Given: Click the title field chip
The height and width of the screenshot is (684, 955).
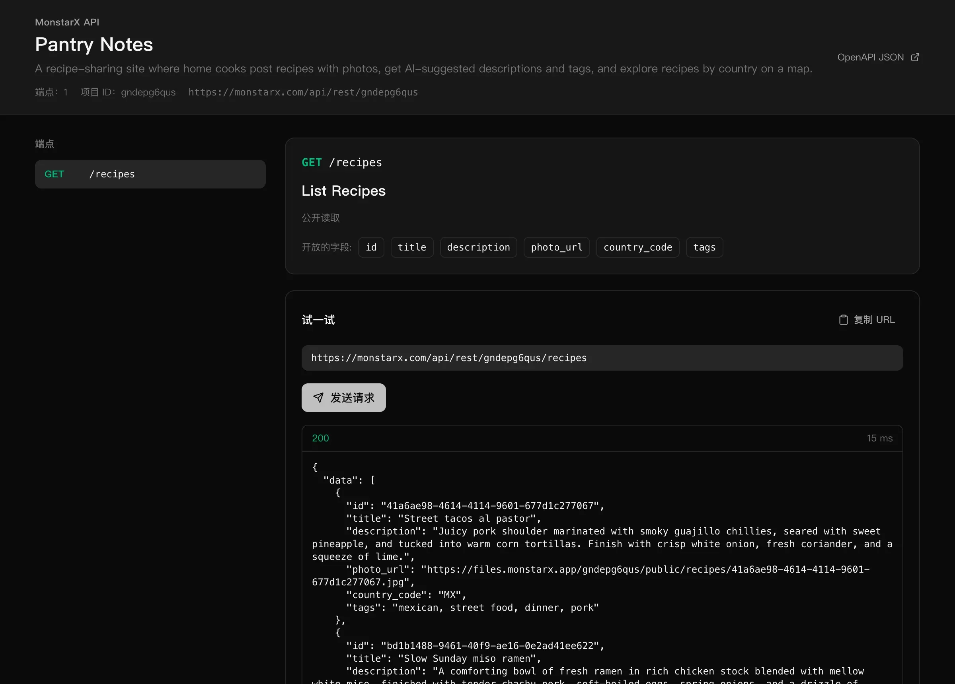Looking at the screenshot, I should 412,247.
